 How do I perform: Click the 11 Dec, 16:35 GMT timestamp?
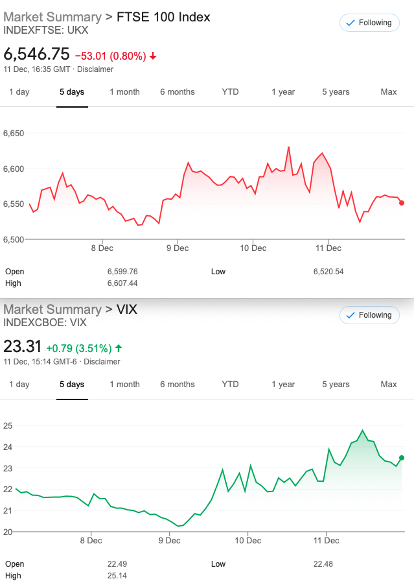coord(37,69)
